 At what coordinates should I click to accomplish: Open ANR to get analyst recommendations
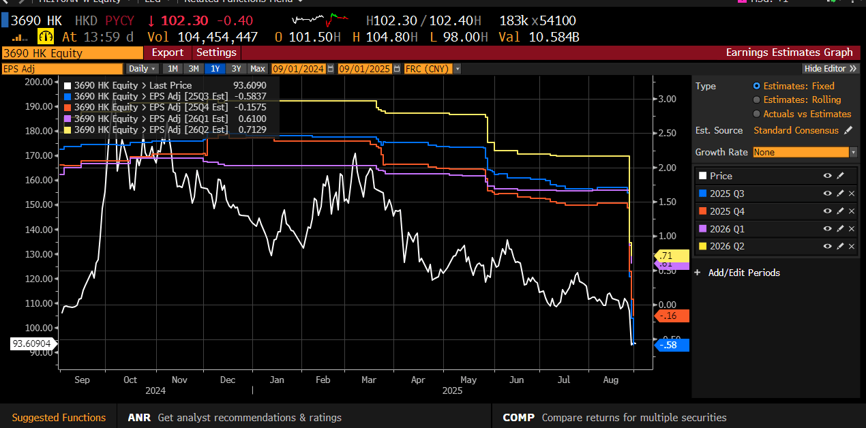[x=139, y=416]
